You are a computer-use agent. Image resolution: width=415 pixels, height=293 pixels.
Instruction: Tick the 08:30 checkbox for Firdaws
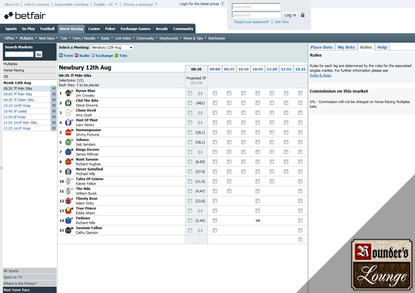tap(190, 220)
